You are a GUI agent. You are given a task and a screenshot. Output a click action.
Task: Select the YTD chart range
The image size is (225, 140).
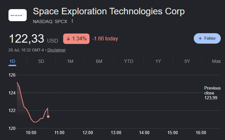tap(129, 62)
